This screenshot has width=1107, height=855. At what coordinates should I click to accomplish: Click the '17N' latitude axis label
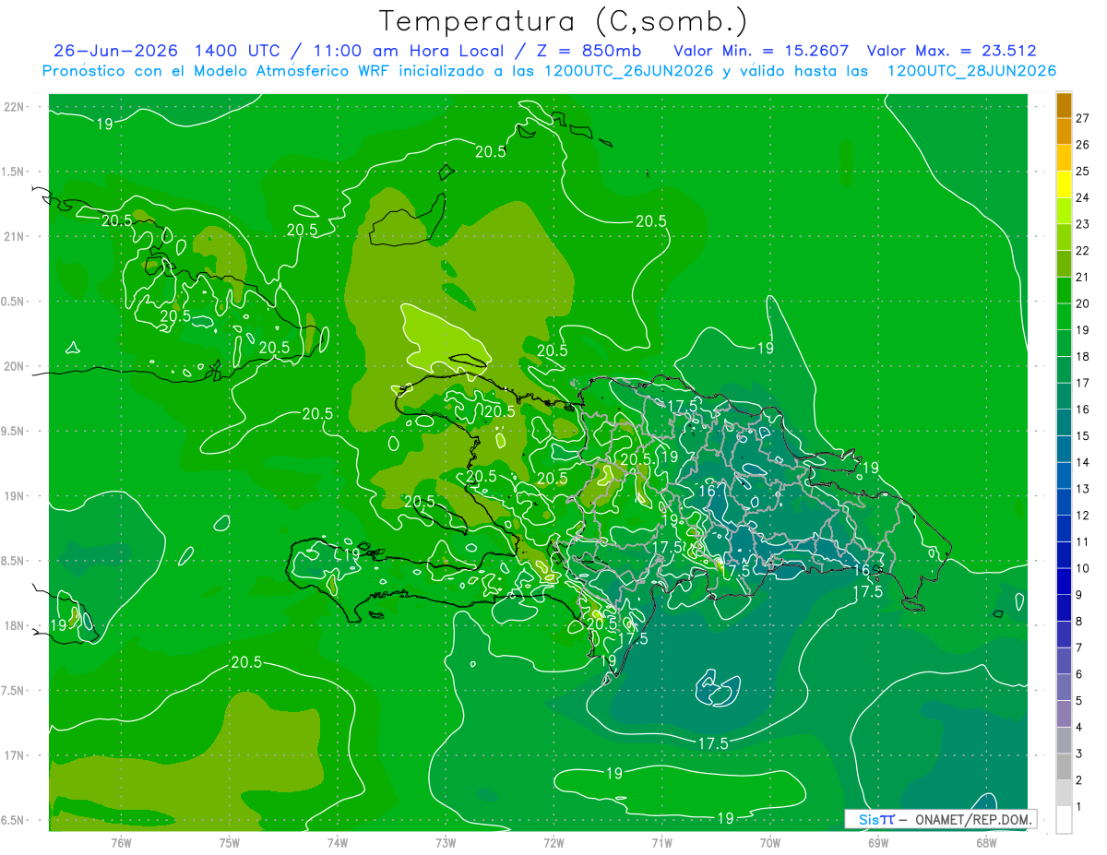click(x=15, y=755)
